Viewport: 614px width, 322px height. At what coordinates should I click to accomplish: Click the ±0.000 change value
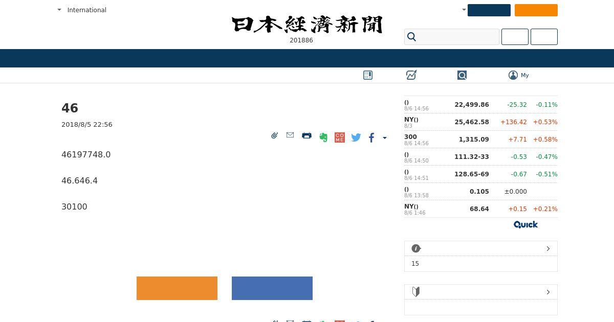(516, 192)
